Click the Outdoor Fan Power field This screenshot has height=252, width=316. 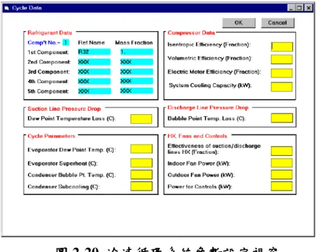282,174
